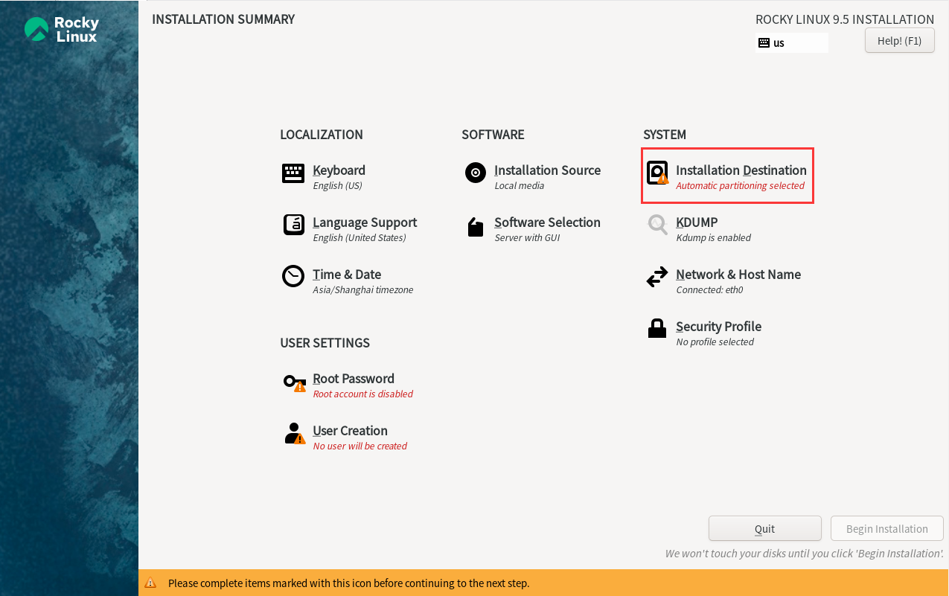Click the Software Selection package icon
The height and width of the screenshot is (596, 949).
tap(476, 227)
